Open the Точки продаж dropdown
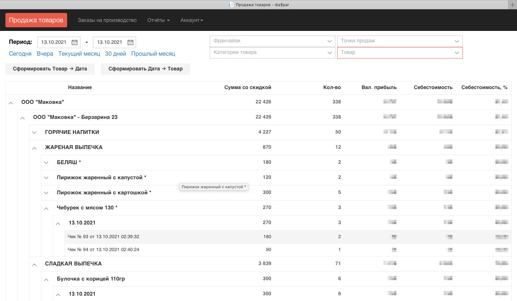517x301 pixels. pos(399,41)
